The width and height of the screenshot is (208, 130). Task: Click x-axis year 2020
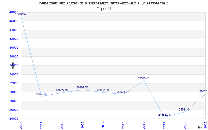[185, 125]
